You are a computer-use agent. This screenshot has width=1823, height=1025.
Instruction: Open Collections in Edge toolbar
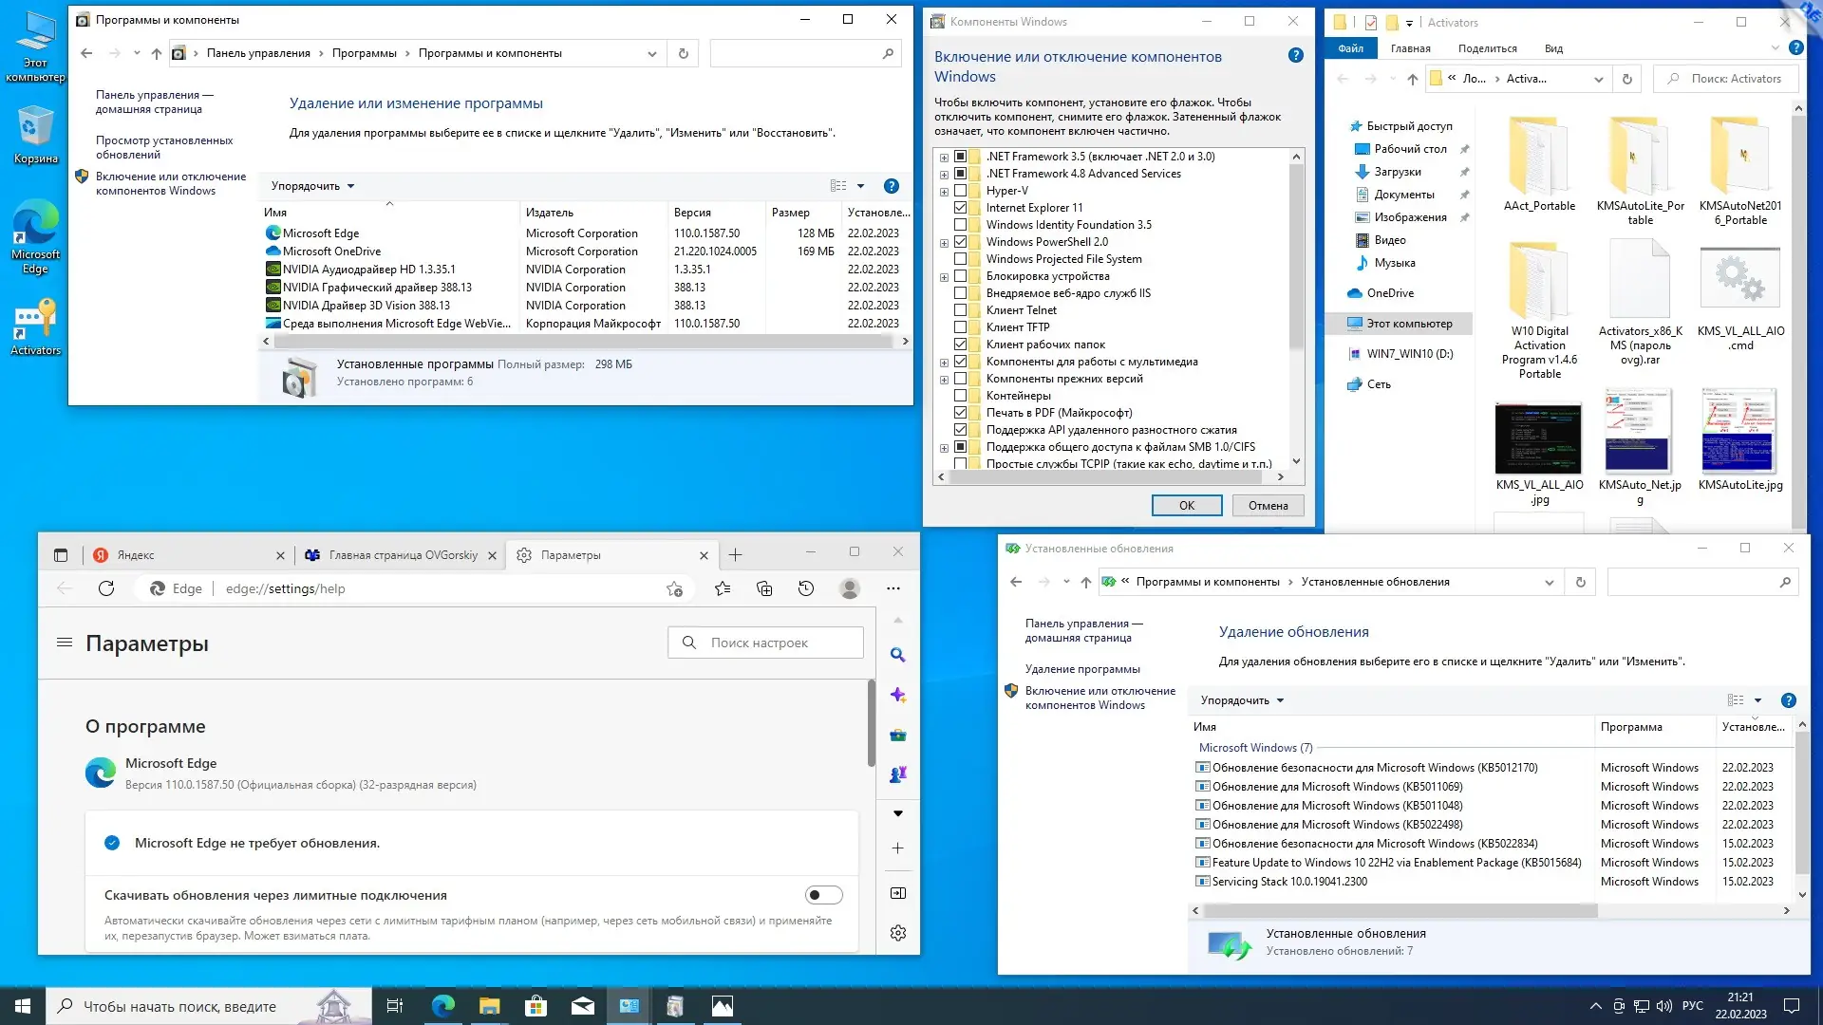pos(764,588)
